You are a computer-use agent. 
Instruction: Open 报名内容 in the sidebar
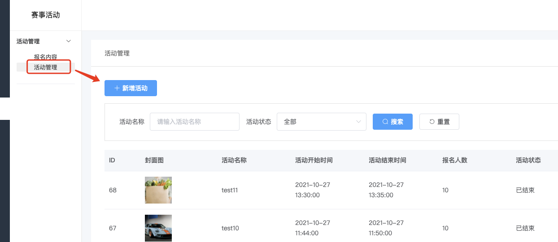tap(46, 57)
